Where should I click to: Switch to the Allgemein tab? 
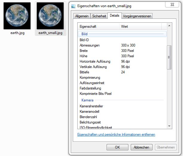coord(82,16)
